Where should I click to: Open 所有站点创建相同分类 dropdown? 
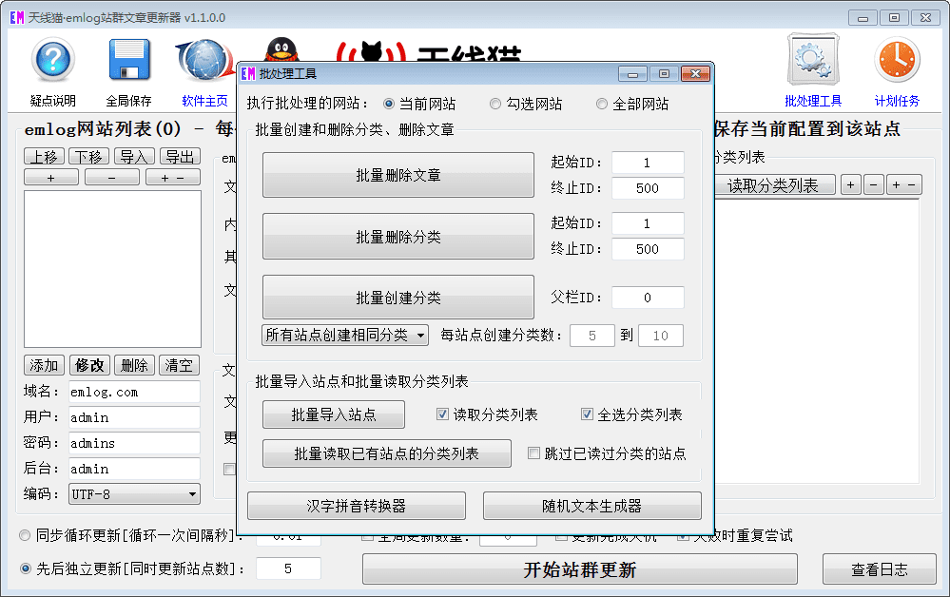345,335
